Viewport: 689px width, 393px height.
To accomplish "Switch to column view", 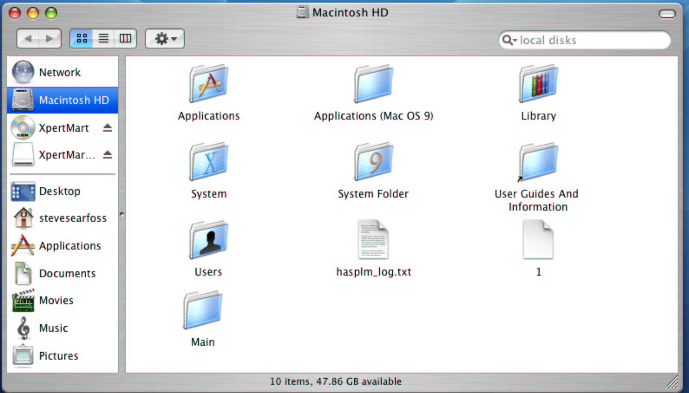I will (x=125, y=39).
